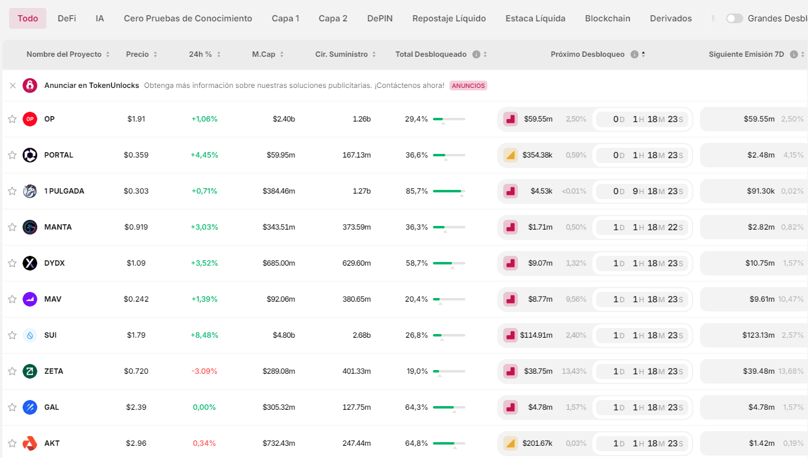Viewport: 808px width, 458px height.
Task: Open the DePIN category tab
Action: point(380,18)
